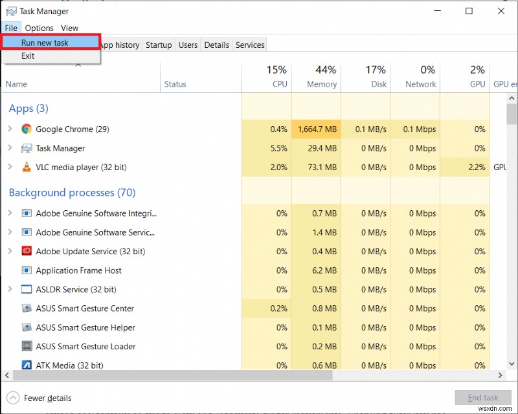Expand the Google Chrome process group
This screenshot has width=518, height=414.
point(10,129)
